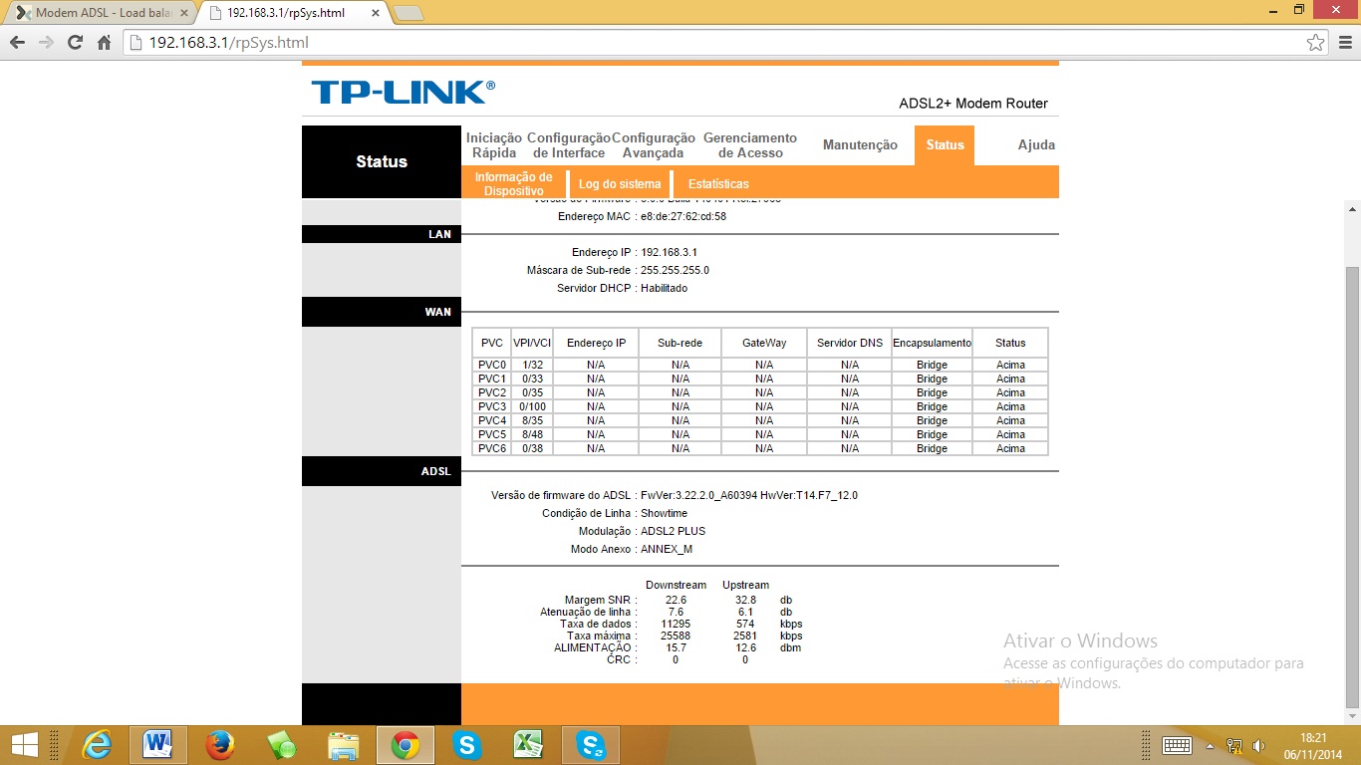
Task: Click downstream data rate 11295
Action: click(676, 624)
